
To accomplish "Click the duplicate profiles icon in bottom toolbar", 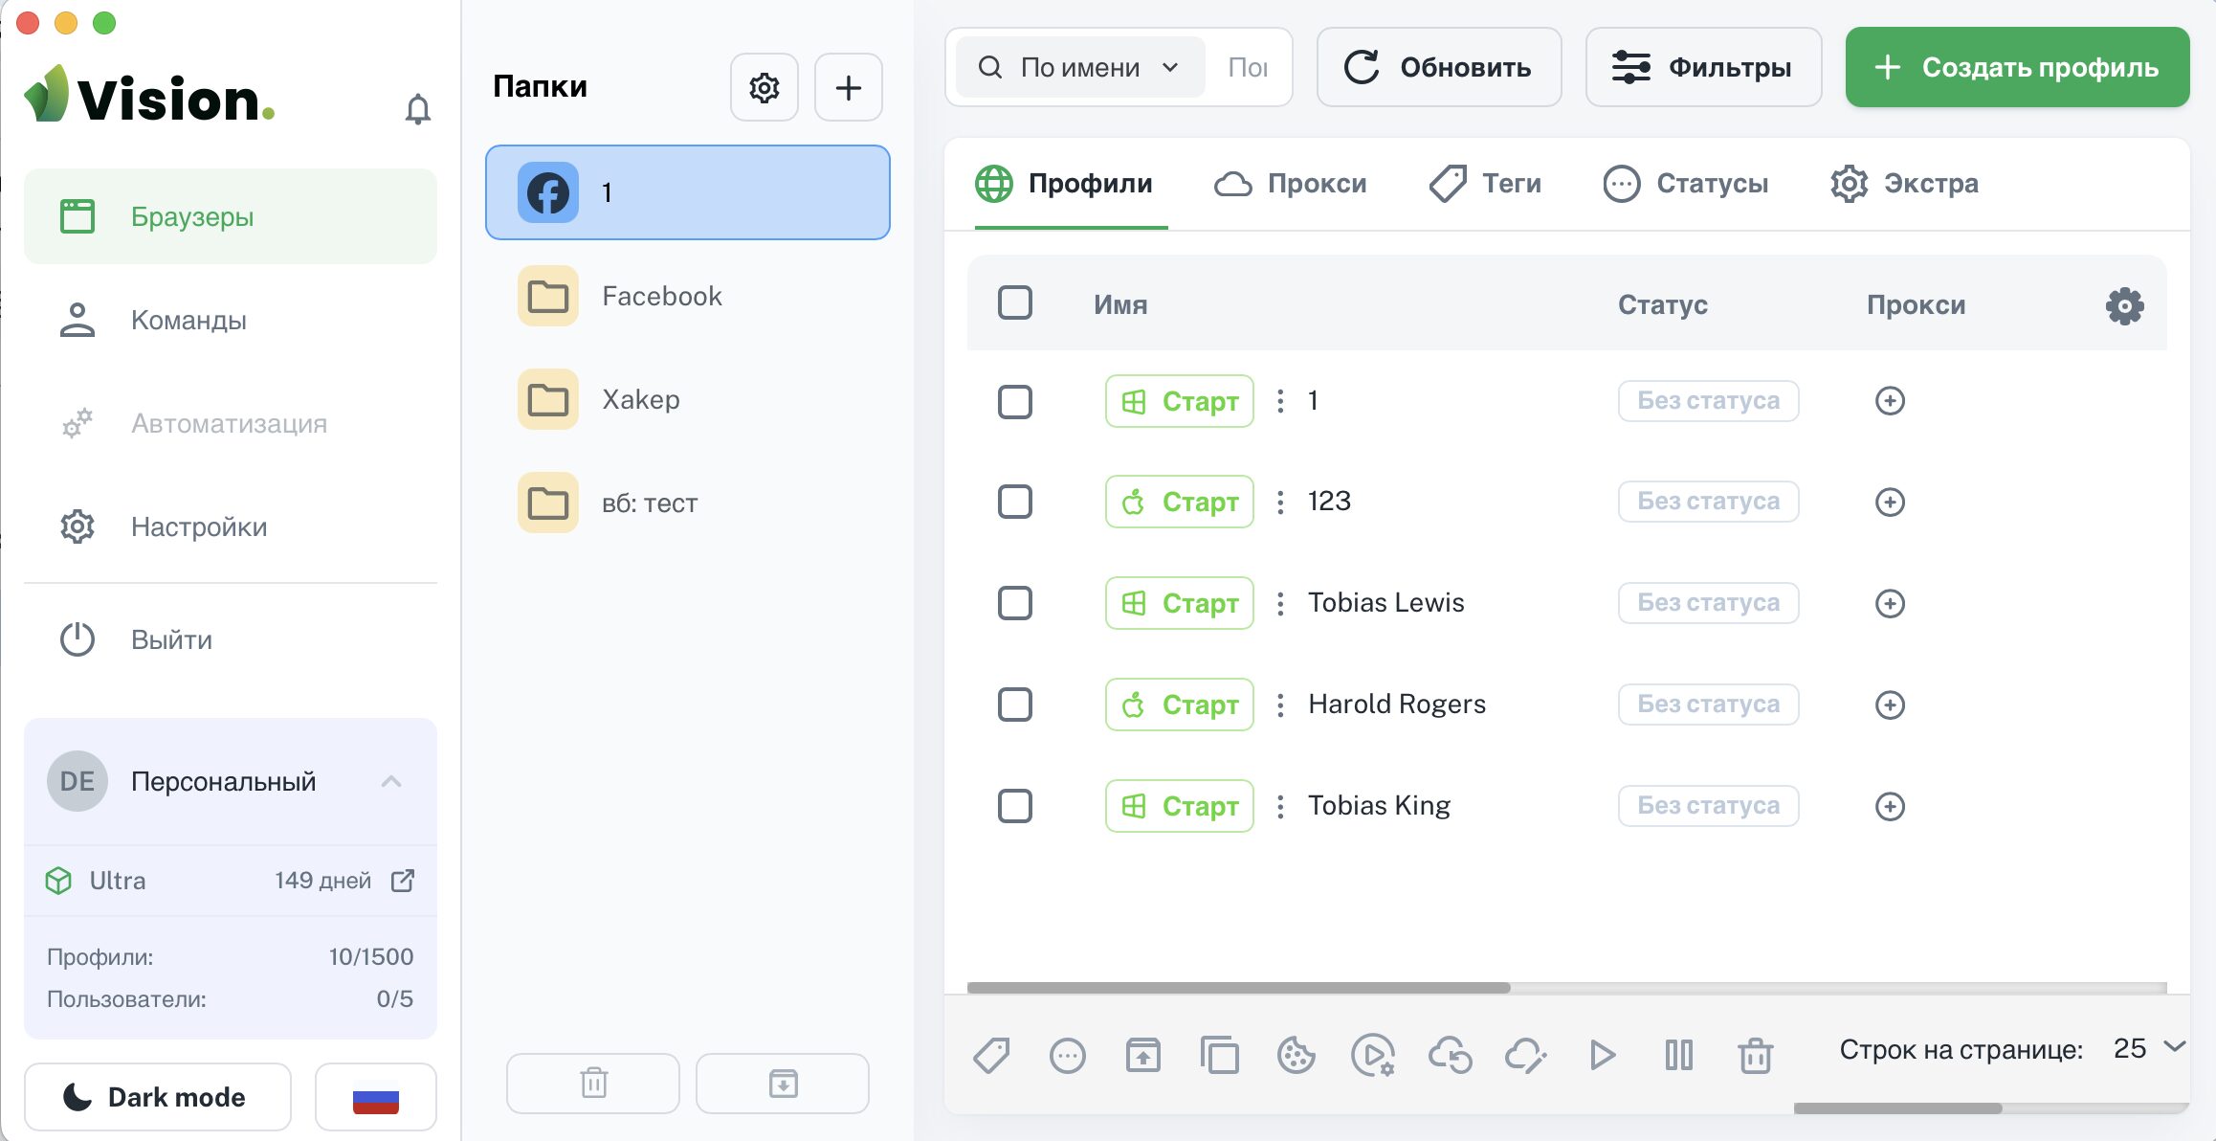I will [x=1219, y=1056].
